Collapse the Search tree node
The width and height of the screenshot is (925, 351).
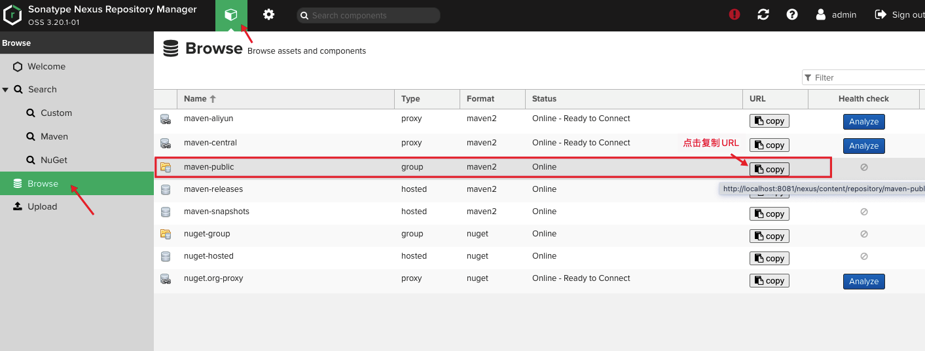5,90
